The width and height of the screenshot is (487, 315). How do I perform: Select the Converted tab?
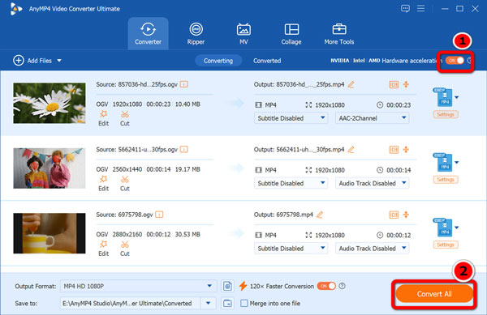pyautogui.click(x=267, y=61)
